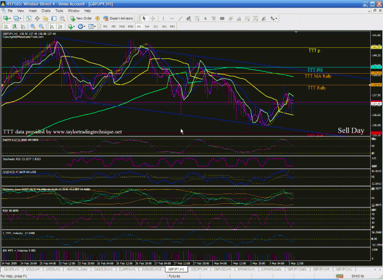
Task: Set timeframe to D1
Action: pyautogui.click(x=156, y=26)
